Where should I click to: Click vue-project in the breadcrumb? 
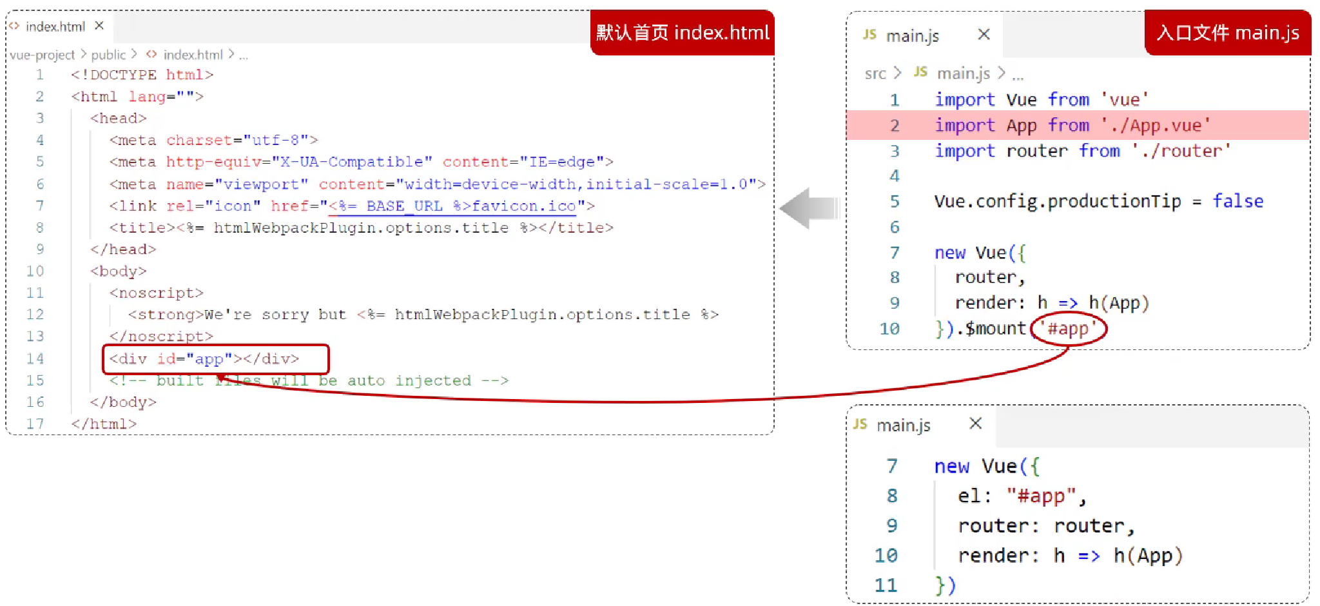click(43, 55)
